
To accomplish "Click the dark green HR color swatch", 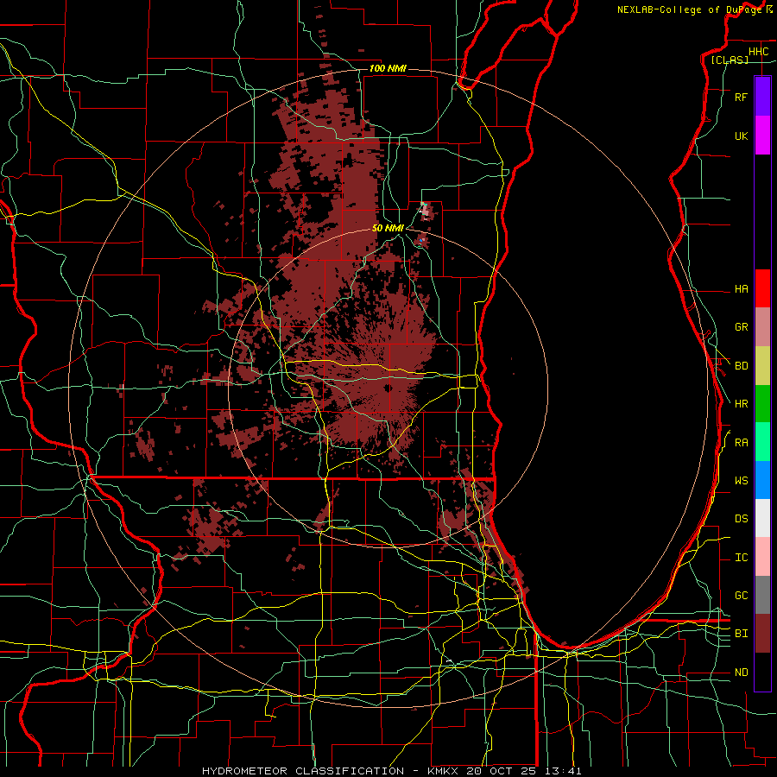I will [x=762, y=403].
